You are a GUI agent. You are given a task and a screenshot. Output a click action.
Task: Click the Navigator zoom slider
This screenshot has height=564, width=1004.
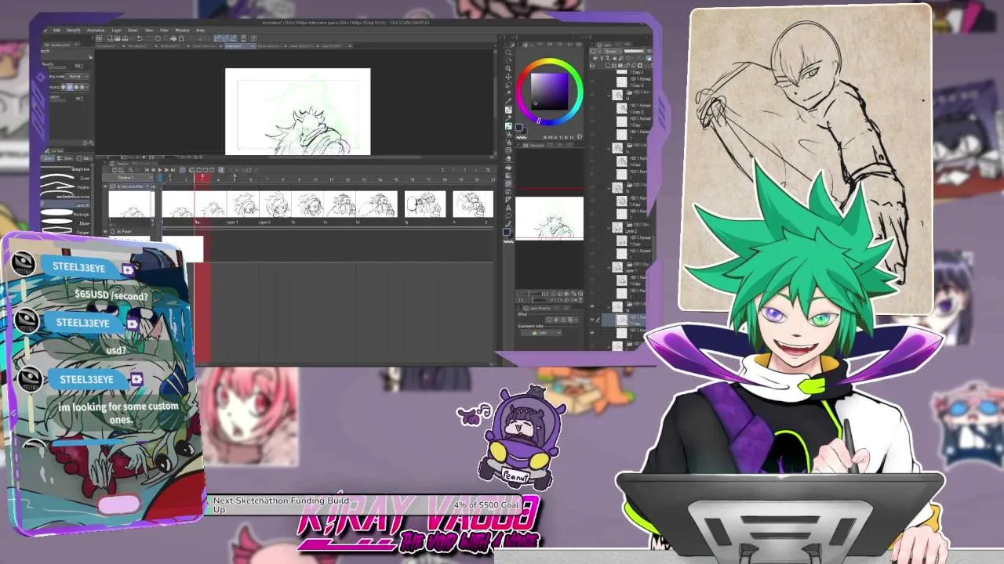pyautogui.click(x=529, y=294)
